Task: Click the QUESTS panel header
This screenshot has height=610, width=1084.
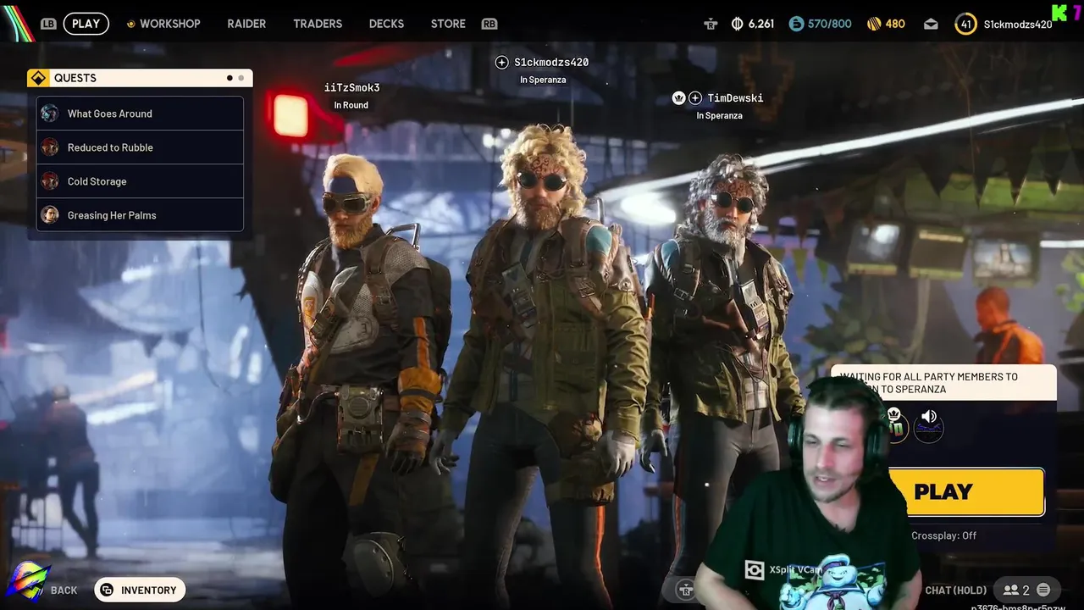Action: click(140, 78)
